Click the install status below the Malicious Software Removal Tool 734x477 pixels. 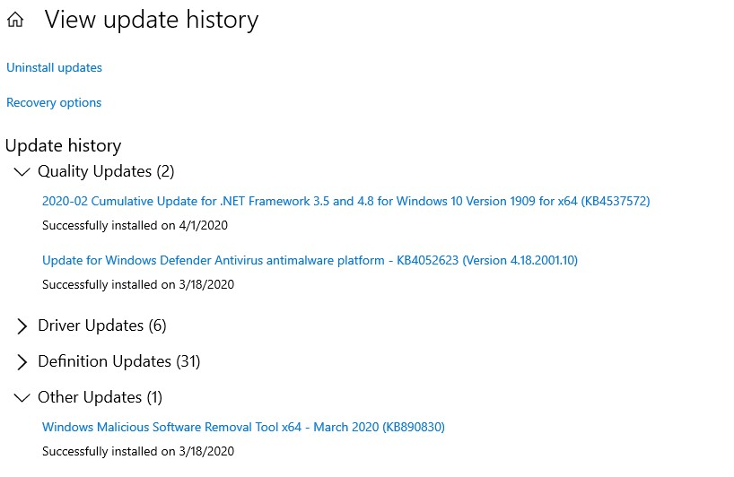138,451
